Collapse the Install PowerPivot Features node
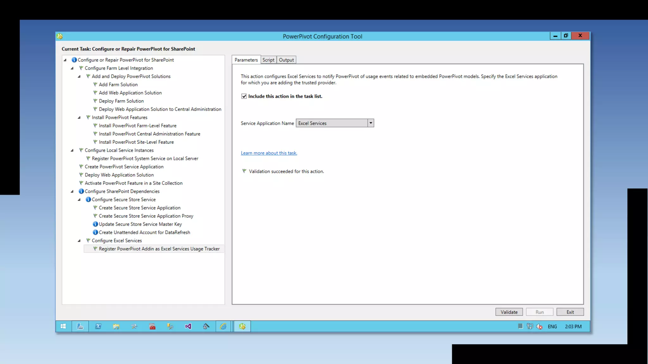 pyautogui.click(x=79, y=118)
